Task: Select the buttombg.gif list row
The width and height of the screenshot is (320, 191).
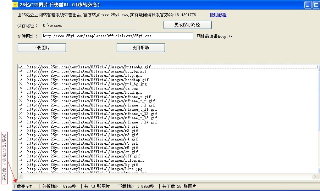Action: click(168, 67)
